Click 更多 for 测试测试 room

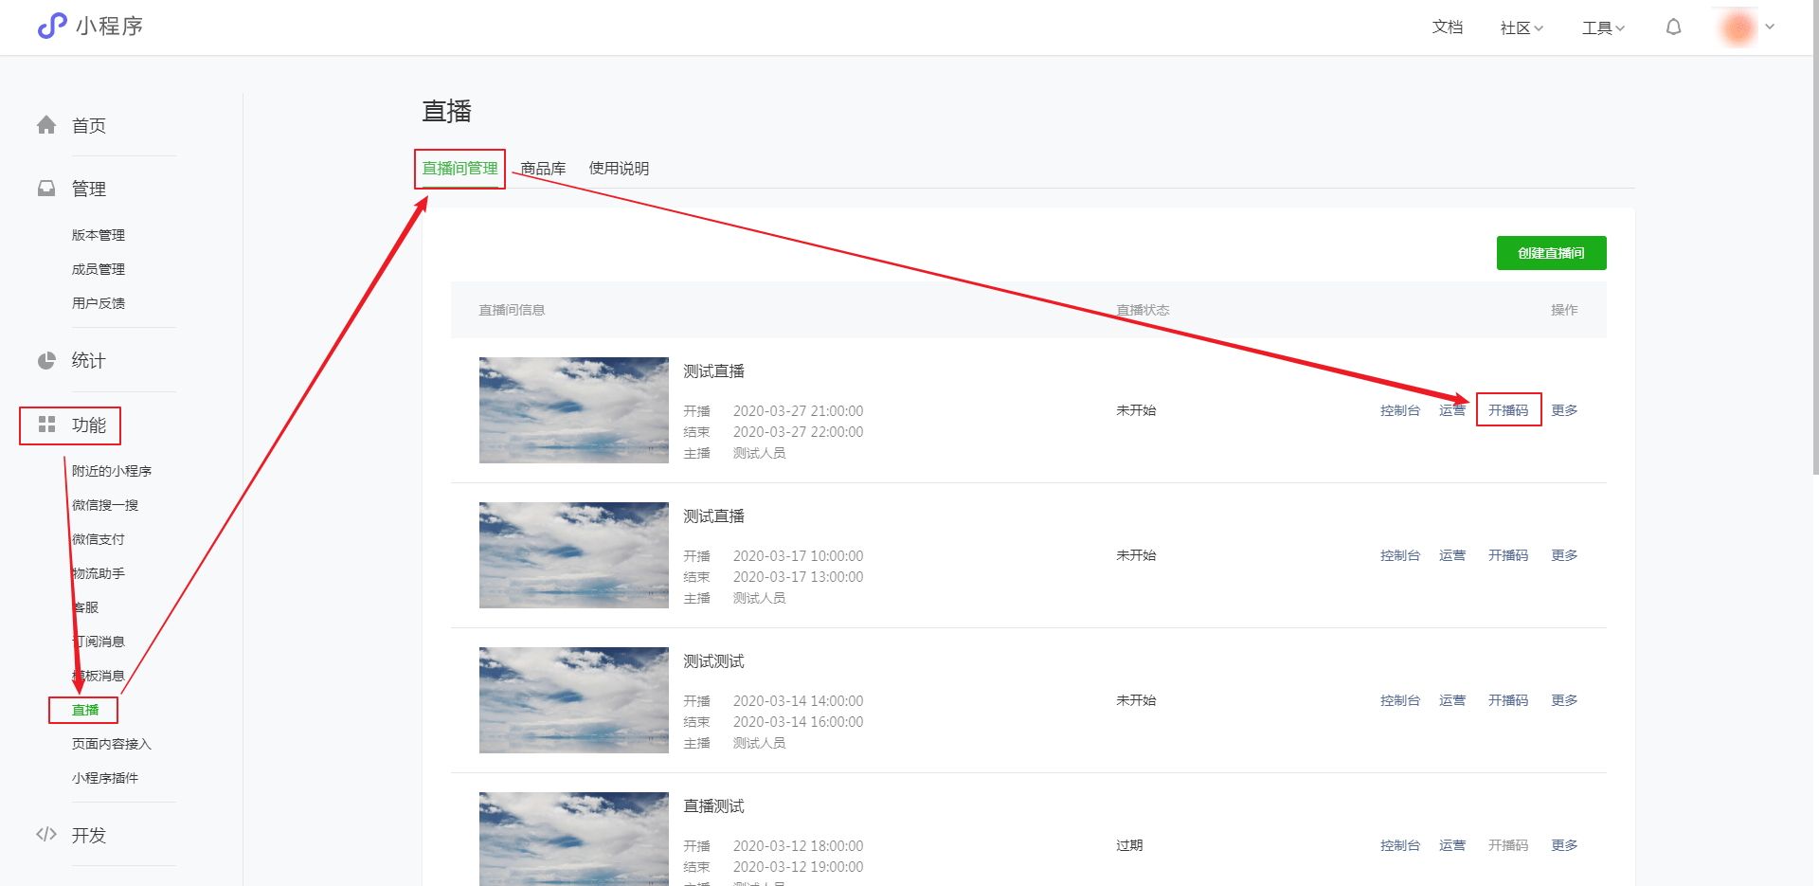(x=1564, y=700)
